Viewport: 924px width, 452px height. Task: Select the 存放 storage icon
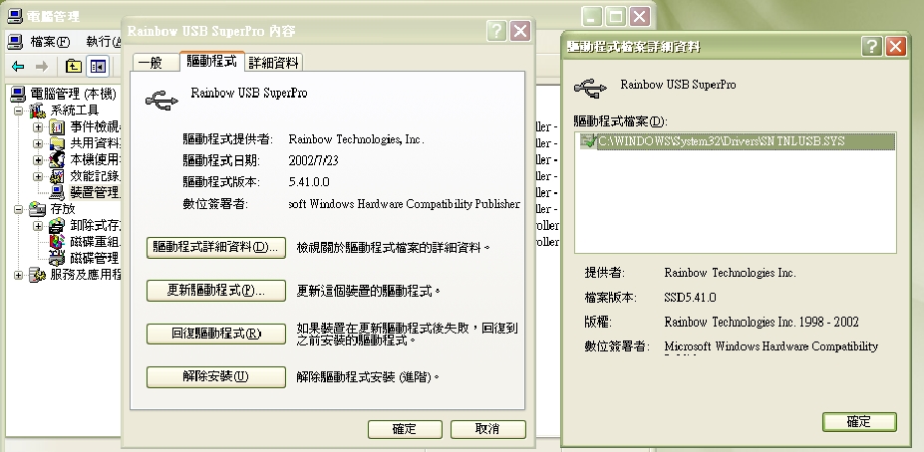point(38,208)
